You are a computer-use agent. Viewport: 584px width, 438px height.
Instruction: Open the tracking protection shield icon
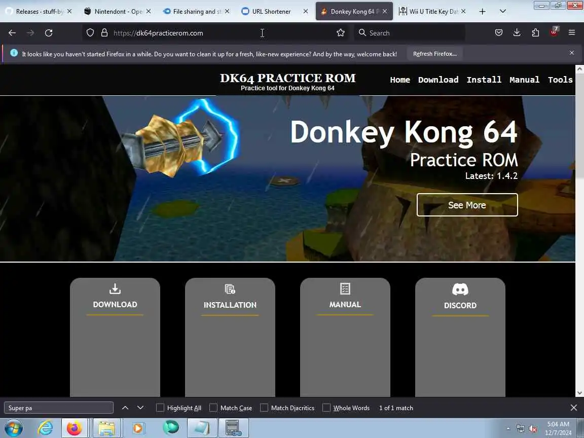[x=90, y=33]
